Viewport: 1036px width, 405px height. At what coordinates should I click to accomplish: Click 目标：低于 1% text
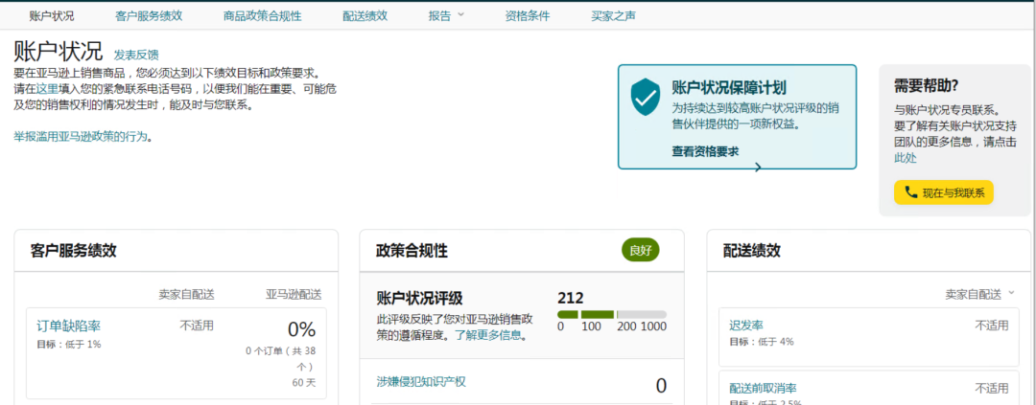[x=68, y=344]
